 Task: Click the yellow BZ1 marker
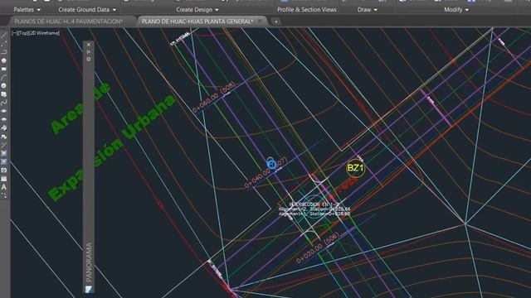click(x=355, y=168)
